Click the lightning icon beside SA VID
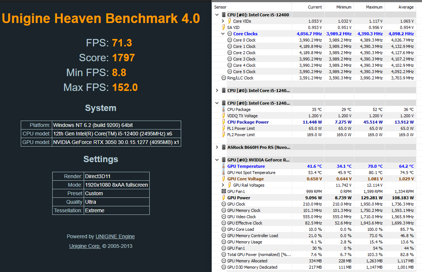The image size is (422, 272). click(x=223, y=27)
